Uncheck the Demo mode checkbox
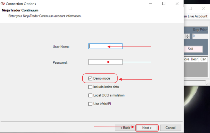 90,78
